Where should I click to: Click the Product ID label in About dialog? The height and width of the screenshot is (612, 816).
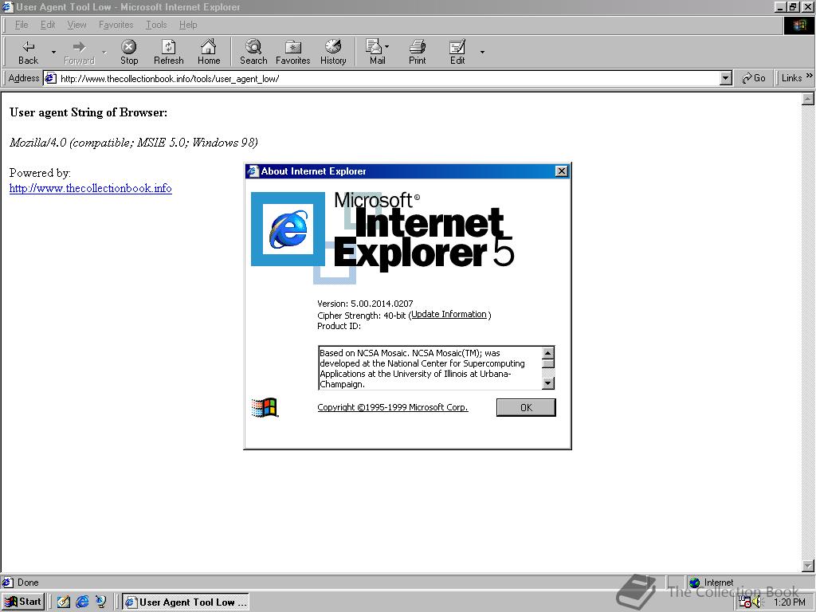click(339, 326)
